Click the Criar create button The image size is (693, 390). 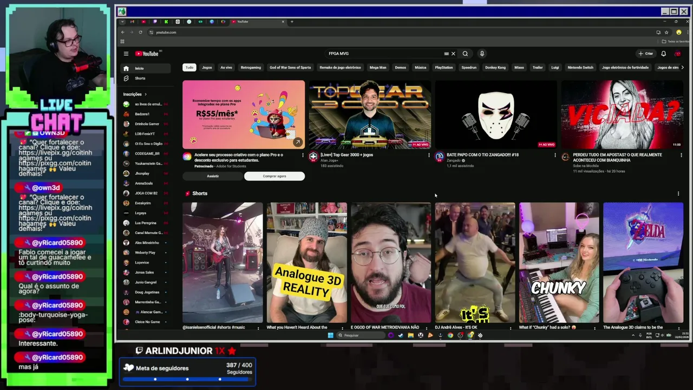(x=646, y=54)
